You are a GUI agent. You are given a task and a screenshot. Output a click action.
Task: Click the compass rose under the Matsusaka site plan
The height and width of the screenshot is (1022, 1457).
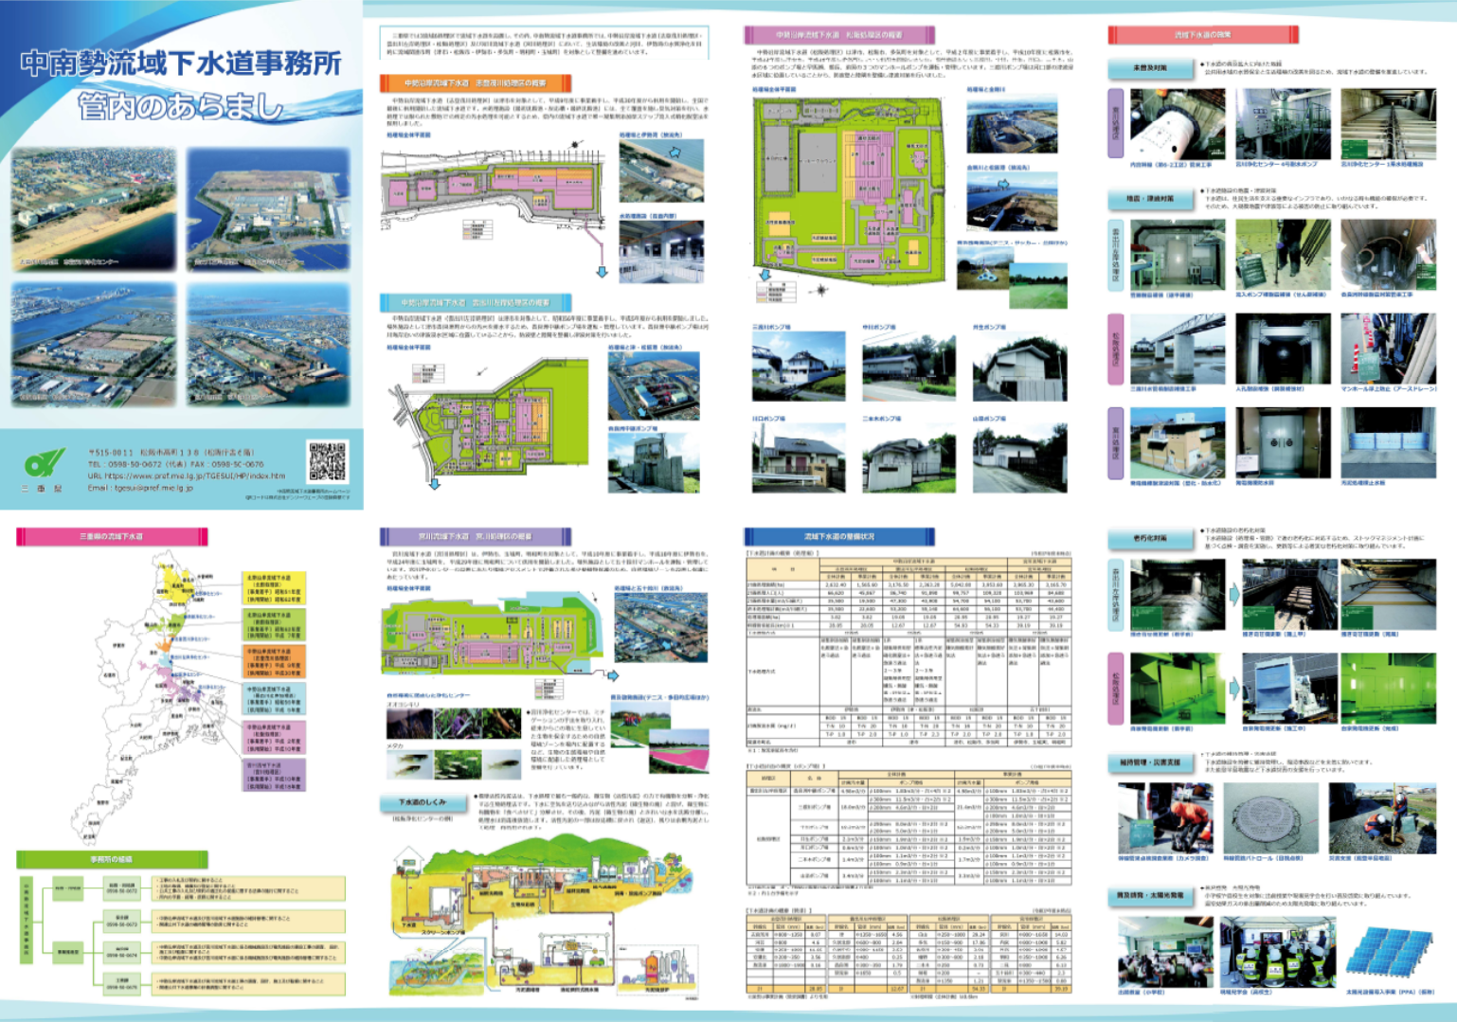(821, 290)
